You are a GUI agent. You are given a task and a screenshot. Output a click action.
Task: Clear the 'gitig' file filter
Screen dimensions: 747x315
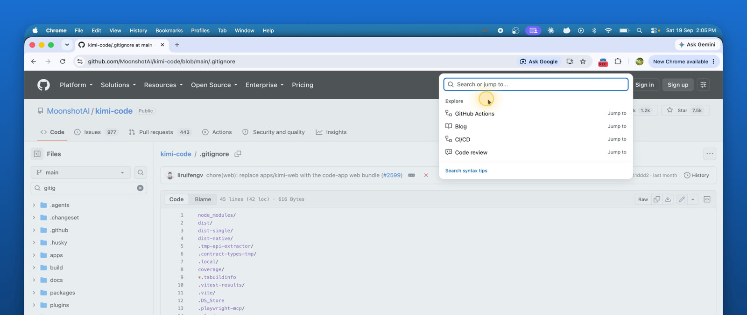(140, 188)
